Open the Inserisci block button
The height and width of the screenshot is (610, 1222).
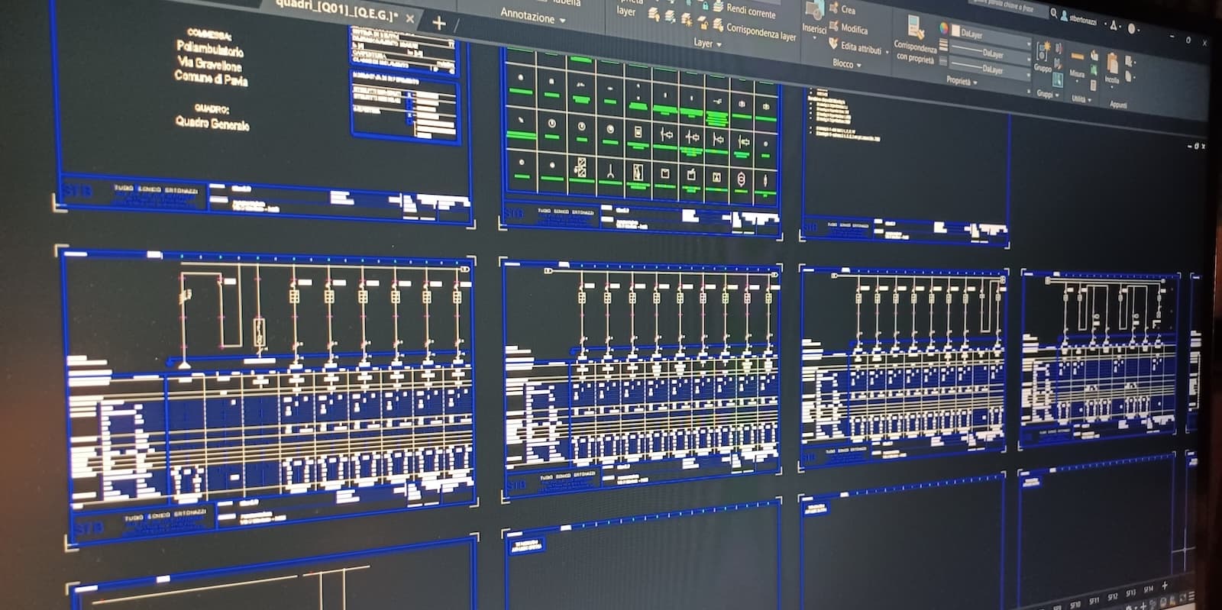814,18
